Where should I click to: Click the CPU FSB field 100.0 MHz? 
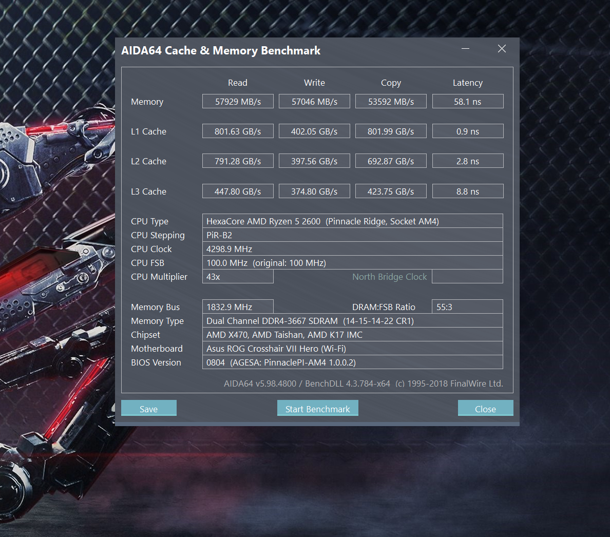(352, 262)
